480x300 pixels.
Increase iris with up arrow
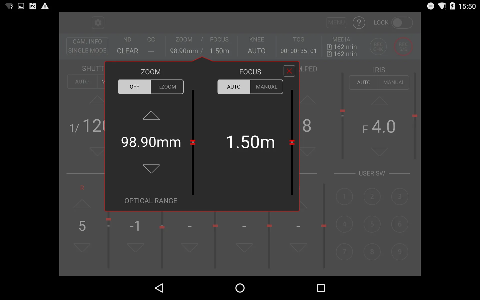379,101
